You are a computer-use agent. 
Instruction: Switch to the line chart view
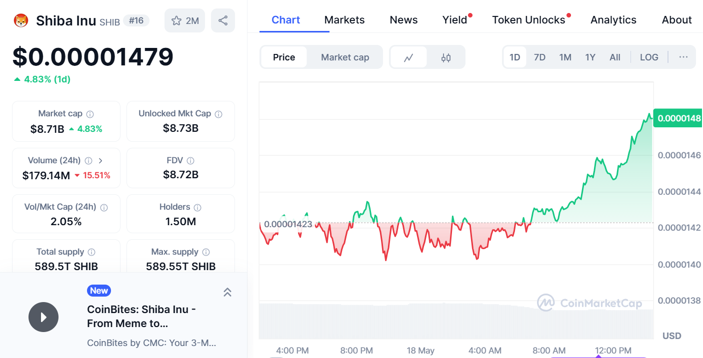[408, 57]
